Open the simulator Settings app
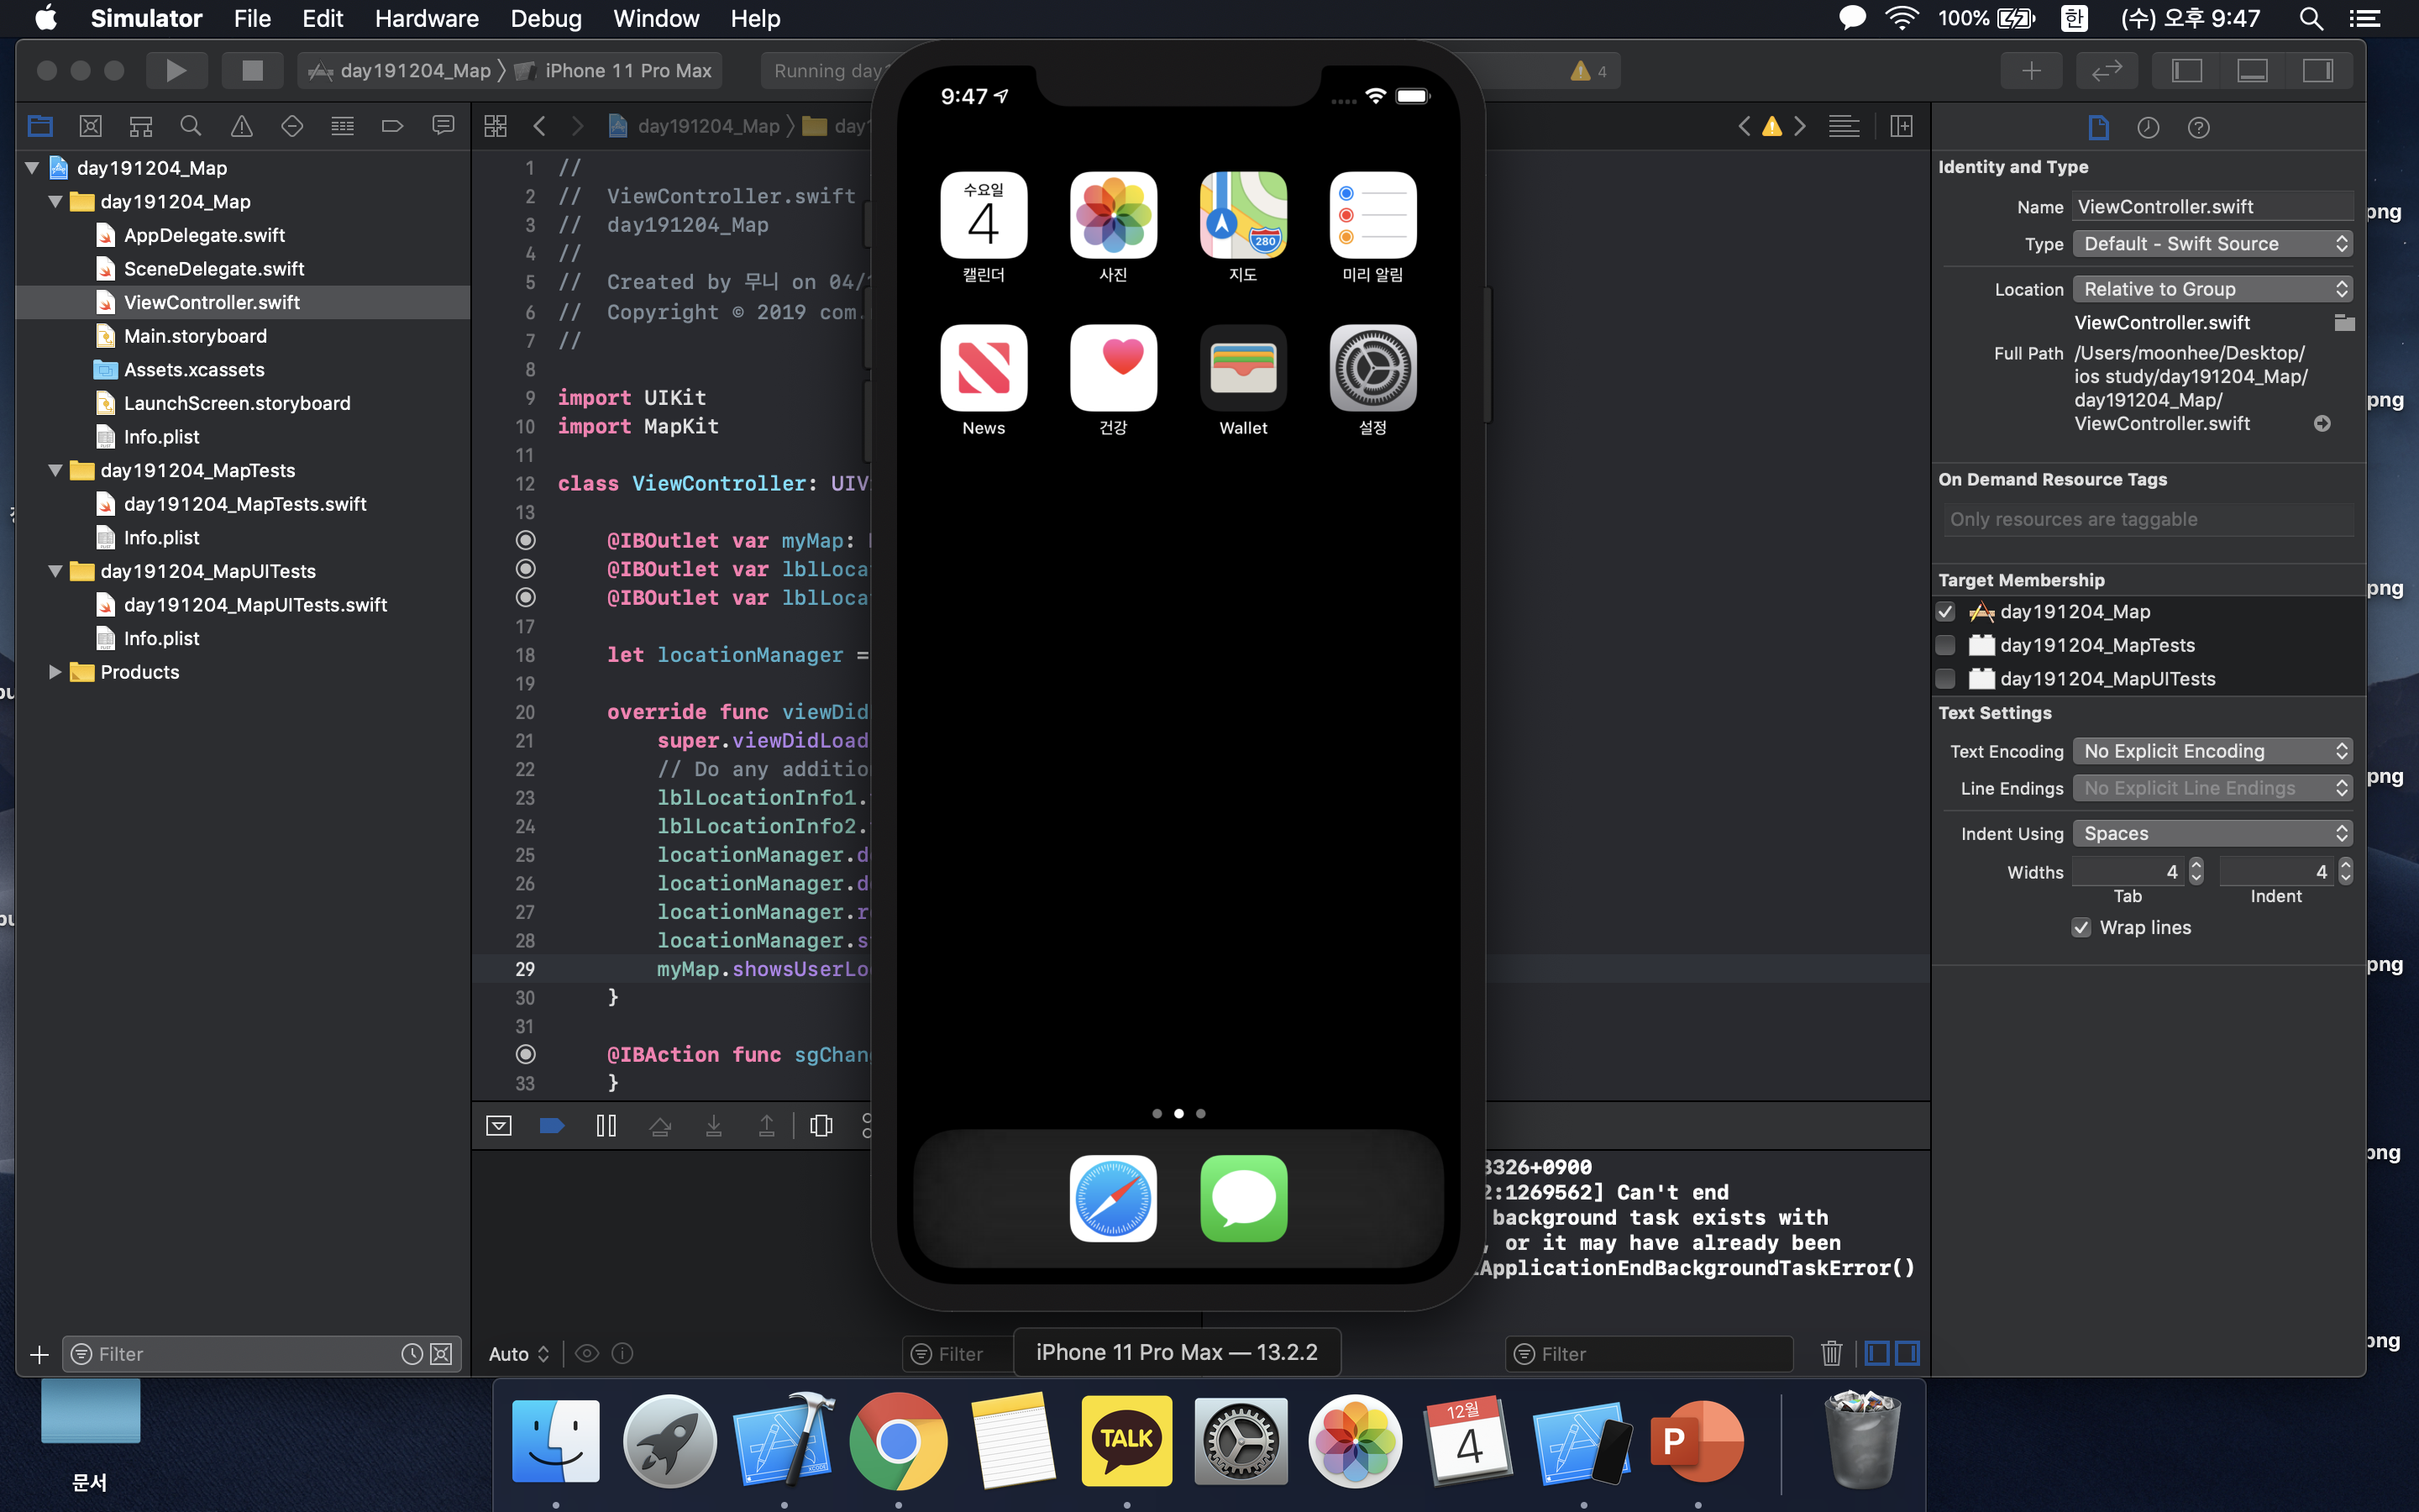 coord(1372,368)
